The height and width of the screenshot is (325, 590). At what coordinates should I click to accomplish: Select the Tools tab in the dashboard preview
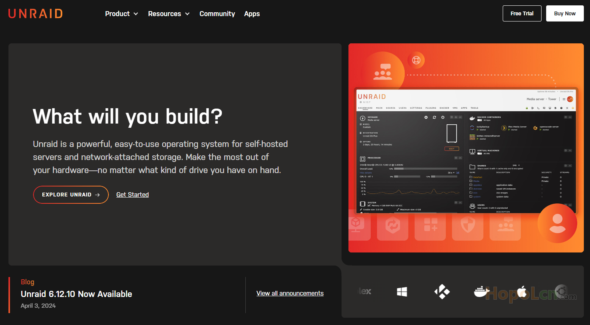(x=475, y=108)
